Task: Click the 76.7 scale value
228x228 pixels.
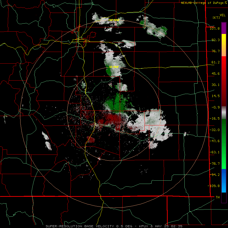Action: (x=216, y=51)
